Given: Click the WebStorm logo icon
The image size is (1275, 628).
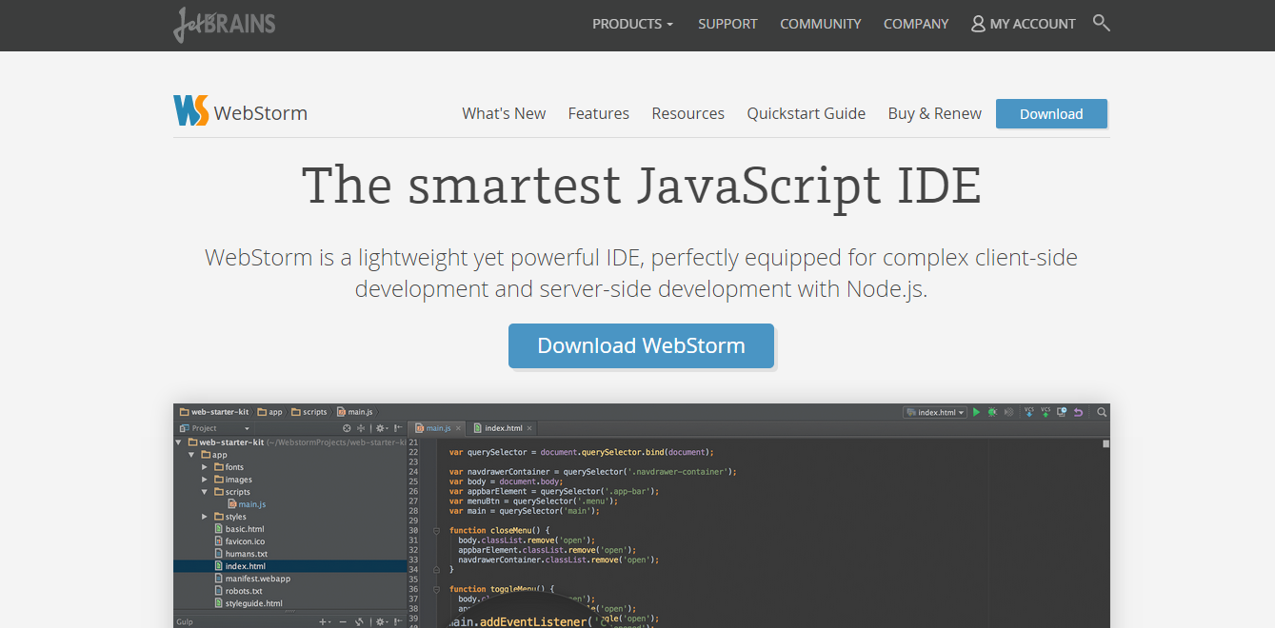Looking at the screenshot, I should click(x=190, y=111).
